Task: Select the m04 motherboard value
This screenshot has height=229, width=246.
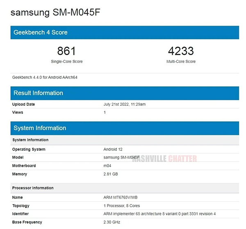Action: point(108,166)
